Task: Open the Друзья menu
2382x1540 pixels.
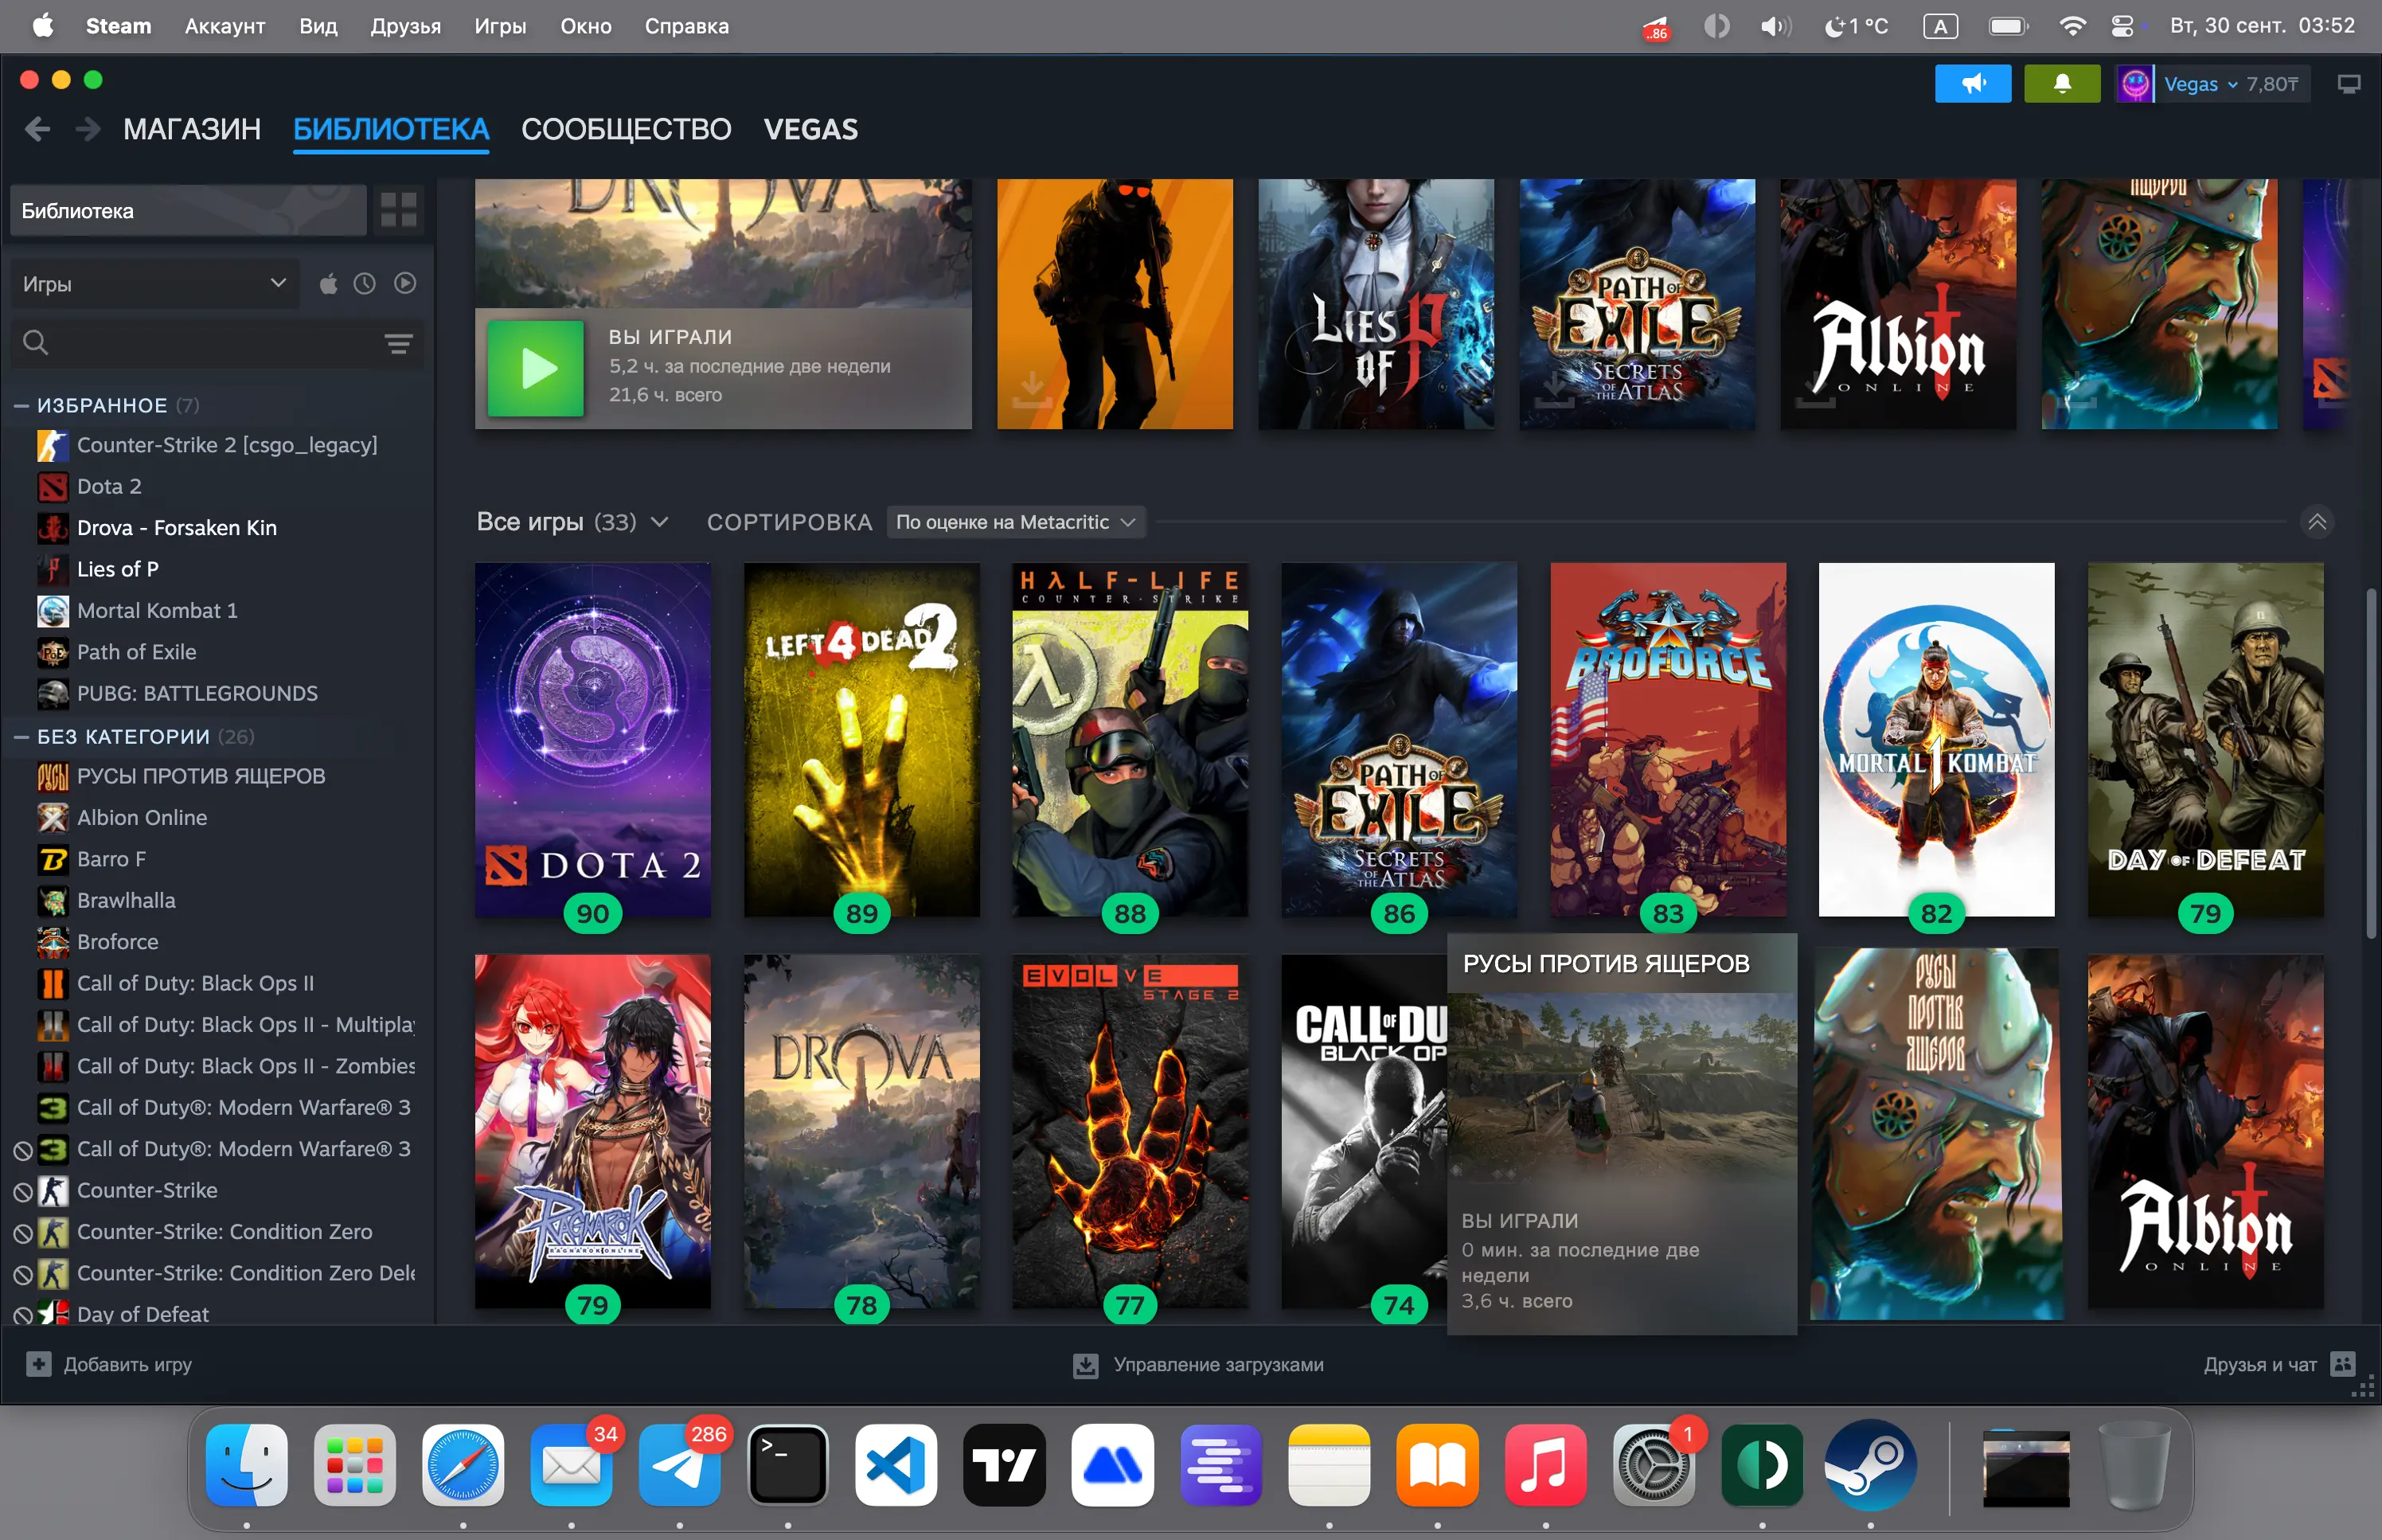Action: [406, 26]
